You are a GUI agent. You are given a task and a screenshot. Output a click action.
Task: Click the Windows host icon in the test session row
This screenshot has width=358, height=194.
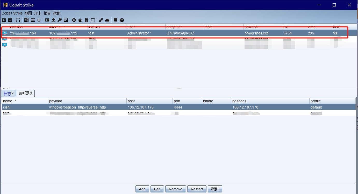click(x=5, y=33)
